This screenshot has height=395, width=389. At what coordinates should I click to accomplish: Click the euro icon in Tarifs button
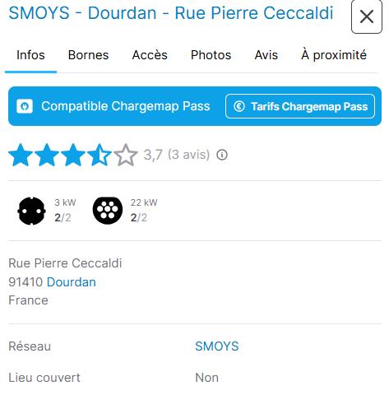[239, 106]
